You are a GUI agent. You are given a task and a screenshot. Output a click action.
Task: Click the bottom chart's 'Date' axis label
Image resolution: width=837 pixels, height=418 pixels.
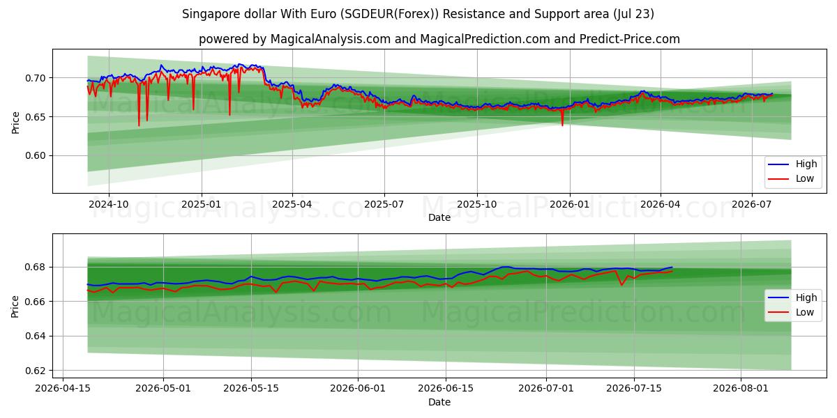(439, 402)
